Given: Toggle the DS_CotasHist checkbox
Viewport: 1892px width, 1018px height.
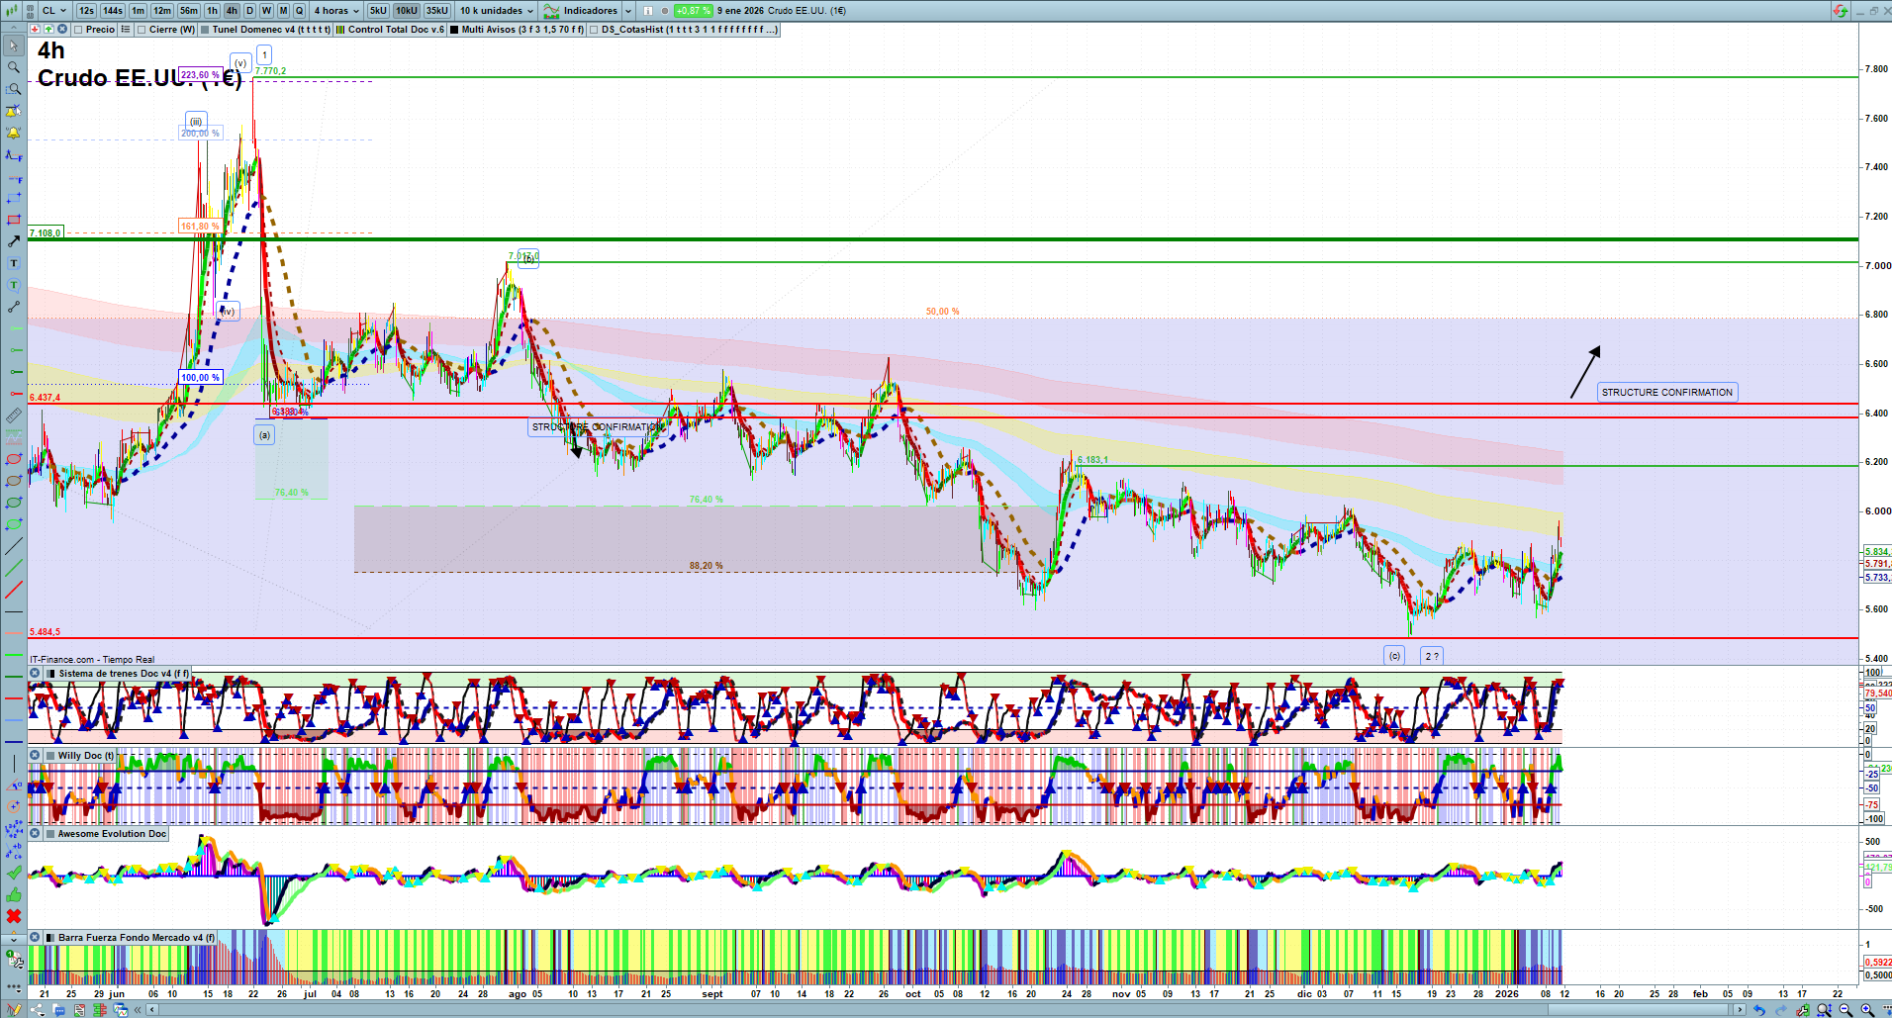Looking at the screenshot, I should 594,30.
